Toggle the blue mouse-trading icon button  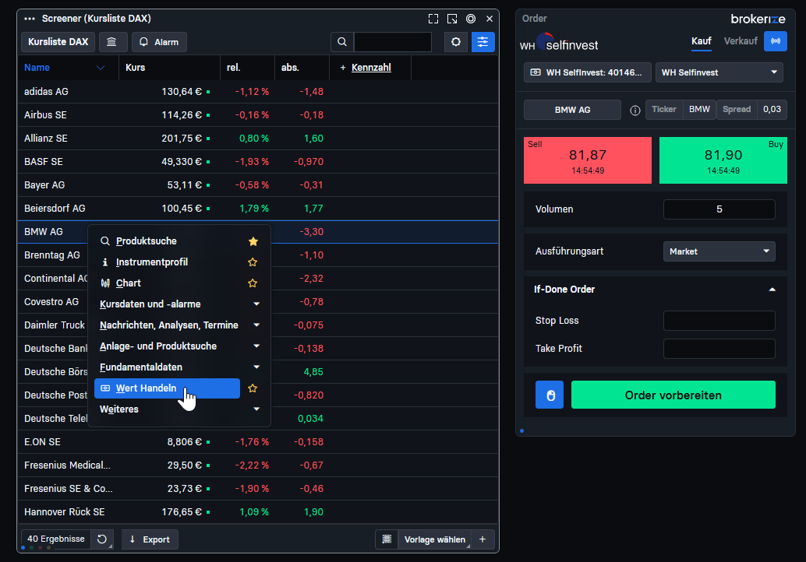point(550,395)
